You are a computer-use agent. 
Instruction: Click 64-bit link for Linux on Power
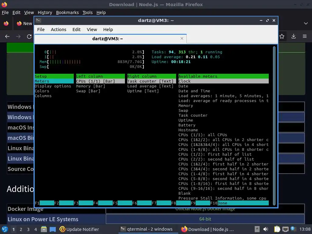(205, 219)
